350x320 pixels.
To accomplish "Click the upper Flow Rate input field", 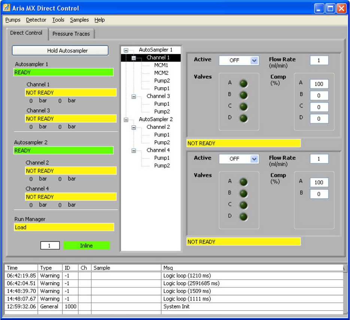I will coord(319,60).
